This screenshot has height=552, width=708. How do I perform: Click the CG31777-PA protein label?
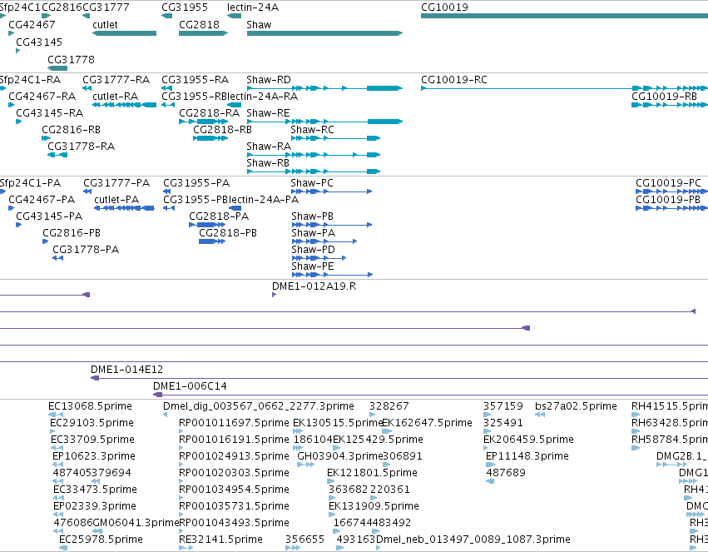pos(116,183)
